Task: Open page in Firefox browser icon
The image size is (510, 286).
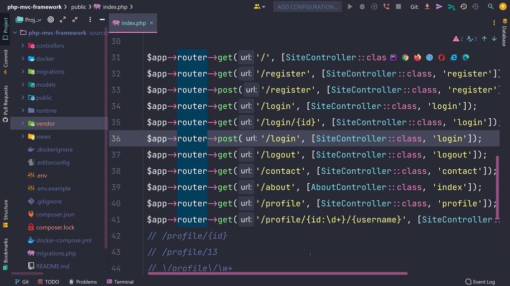Action: [417, 58]
